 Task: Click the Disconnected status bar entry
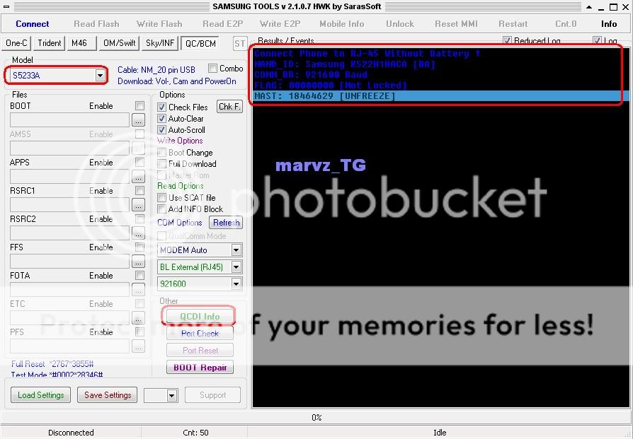tap(71, 433)
